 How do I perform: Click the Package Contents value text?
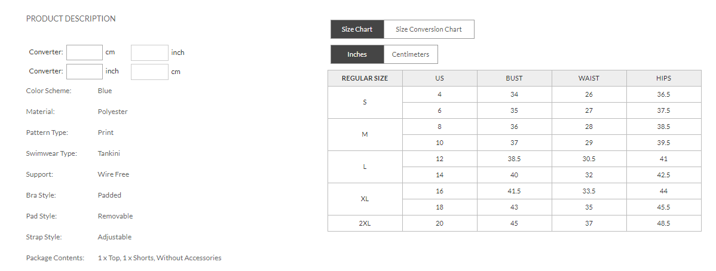(x=160, y=258)
